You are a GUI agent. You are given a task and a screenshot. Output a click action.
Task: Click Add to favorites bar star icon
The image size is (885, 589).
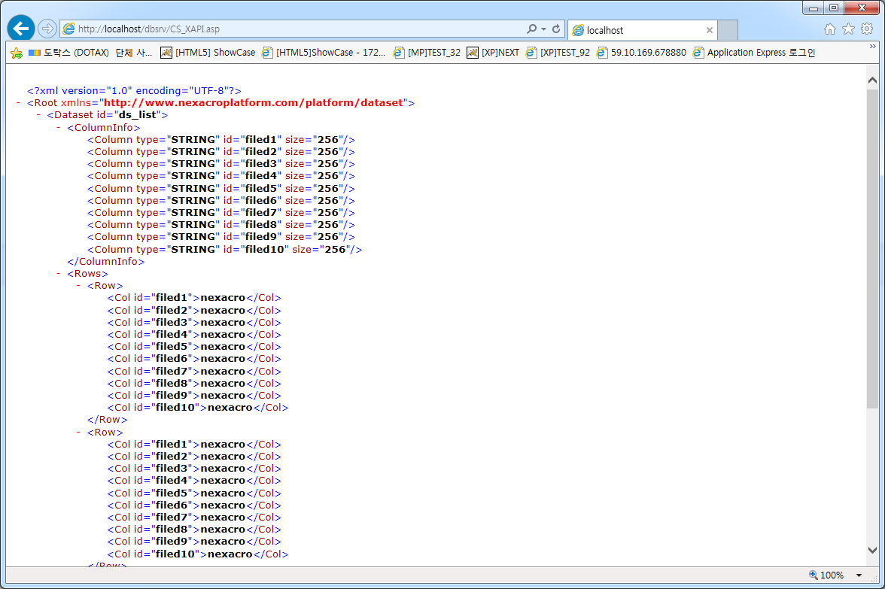(17, 53)
